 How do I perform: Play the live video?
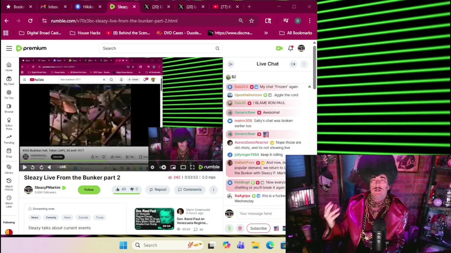point(25,167)
